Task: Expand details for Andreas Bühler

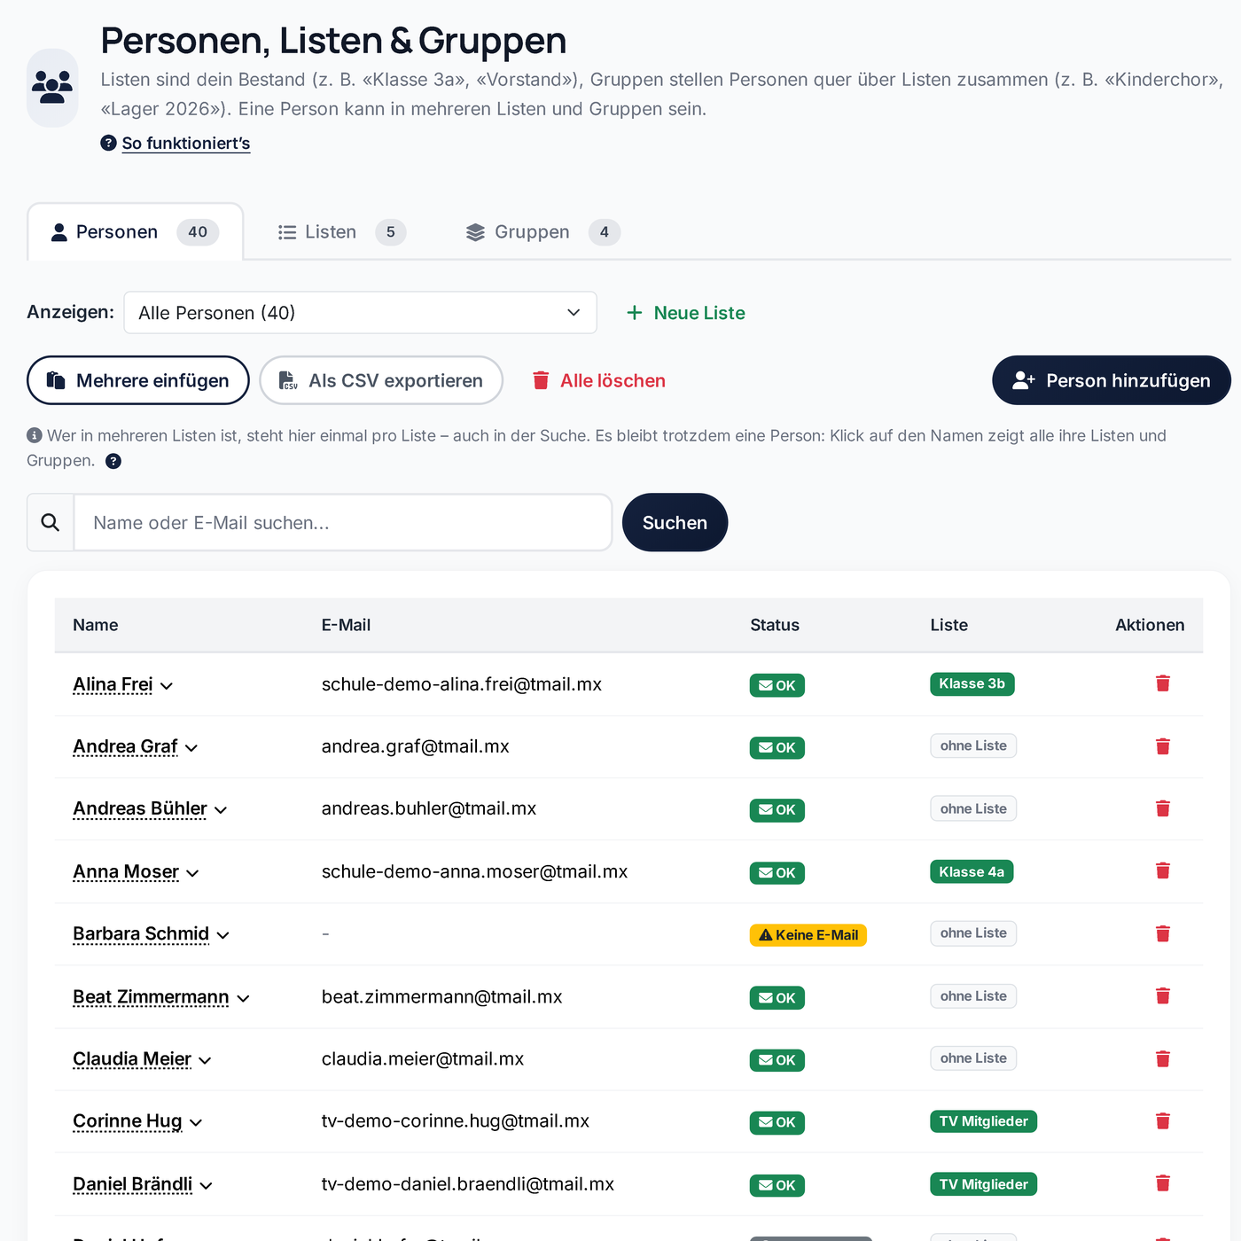Action: pyautogui.click(x=221, y=809)
